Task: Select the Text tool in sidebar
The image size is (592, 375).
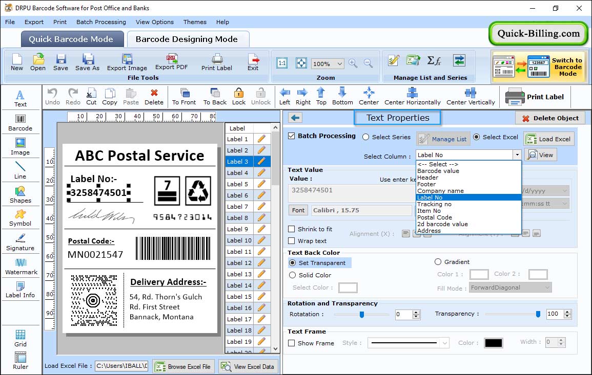Action: pos(21,99)
